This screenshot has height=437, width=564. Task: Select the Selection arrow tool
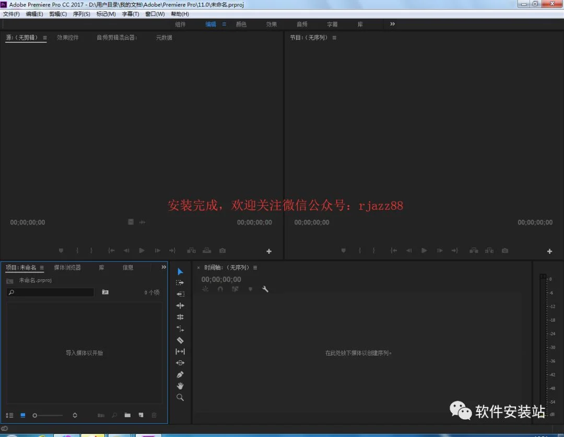(180, 271)
